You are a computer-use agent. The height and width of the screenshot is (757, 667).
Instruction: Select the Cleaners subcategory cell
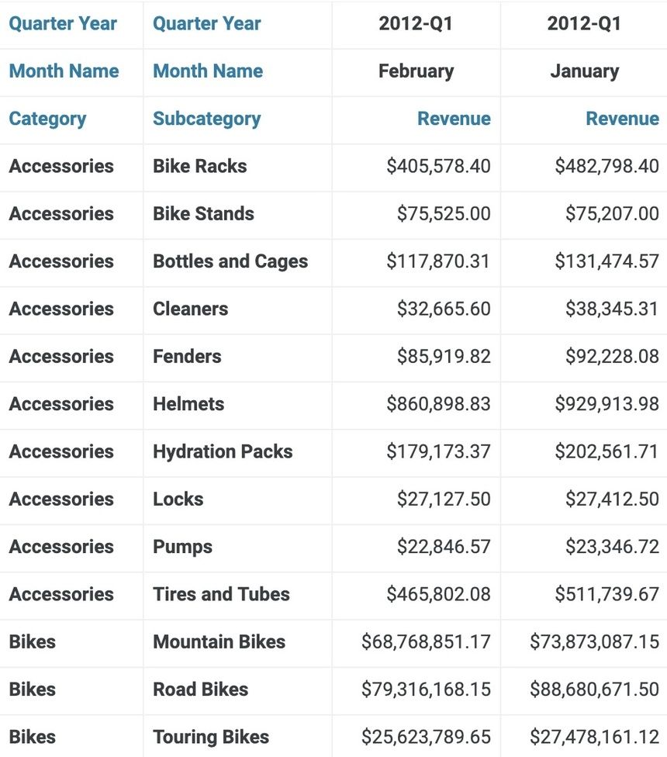190,309
